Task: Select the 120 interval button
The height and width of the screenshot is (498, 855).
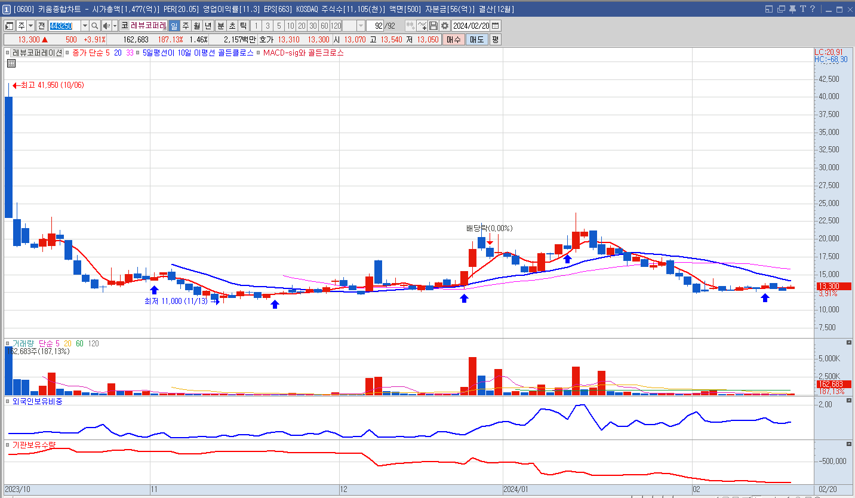Action: coord(336,26)
